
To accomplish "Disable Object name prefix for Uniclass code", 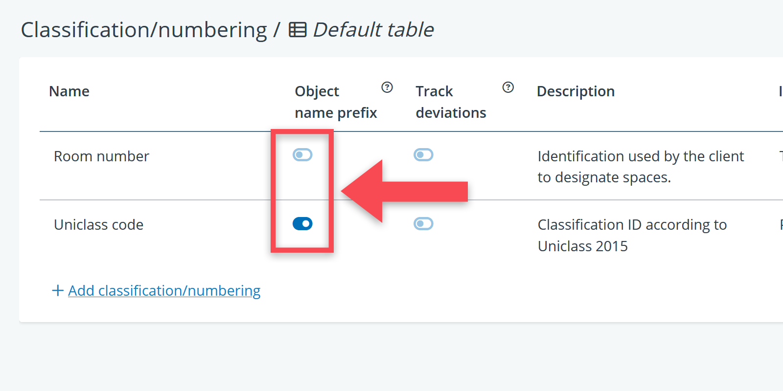I will (x=302, y=224).
